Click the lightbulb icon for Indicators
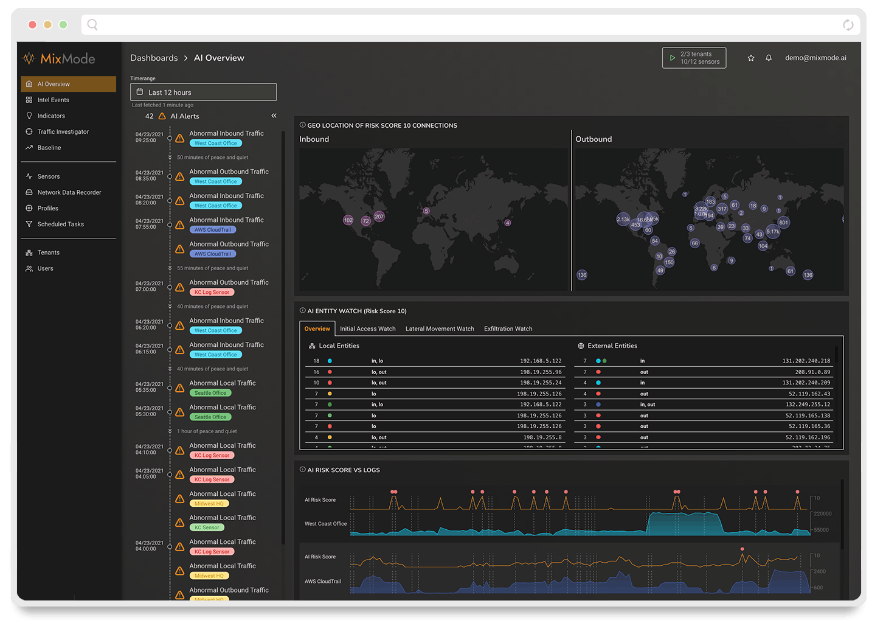The width and height of the screenshot is (872, 626). pos(29,116)
